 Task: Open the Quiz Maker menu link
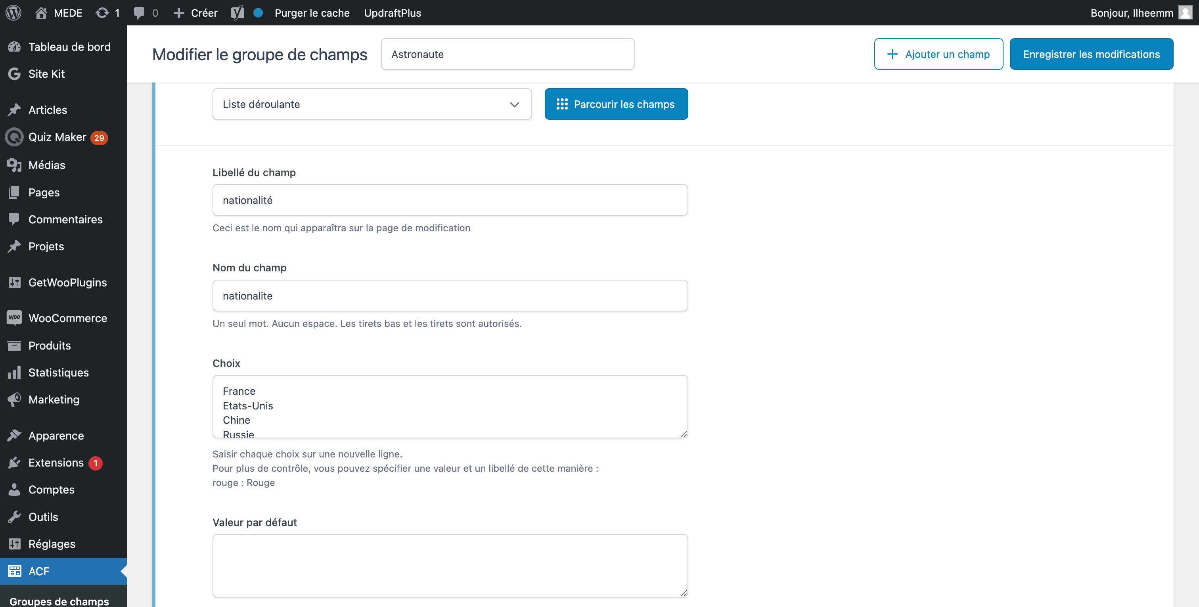point(57,137)
